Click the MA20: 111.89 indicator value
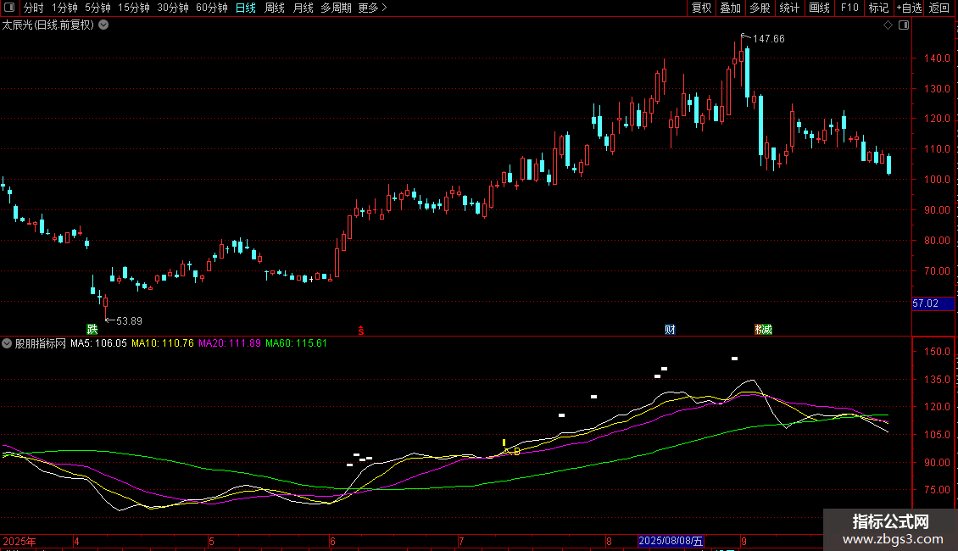The width and height of the screenshot is (958, 551). (x=230, y=343)
